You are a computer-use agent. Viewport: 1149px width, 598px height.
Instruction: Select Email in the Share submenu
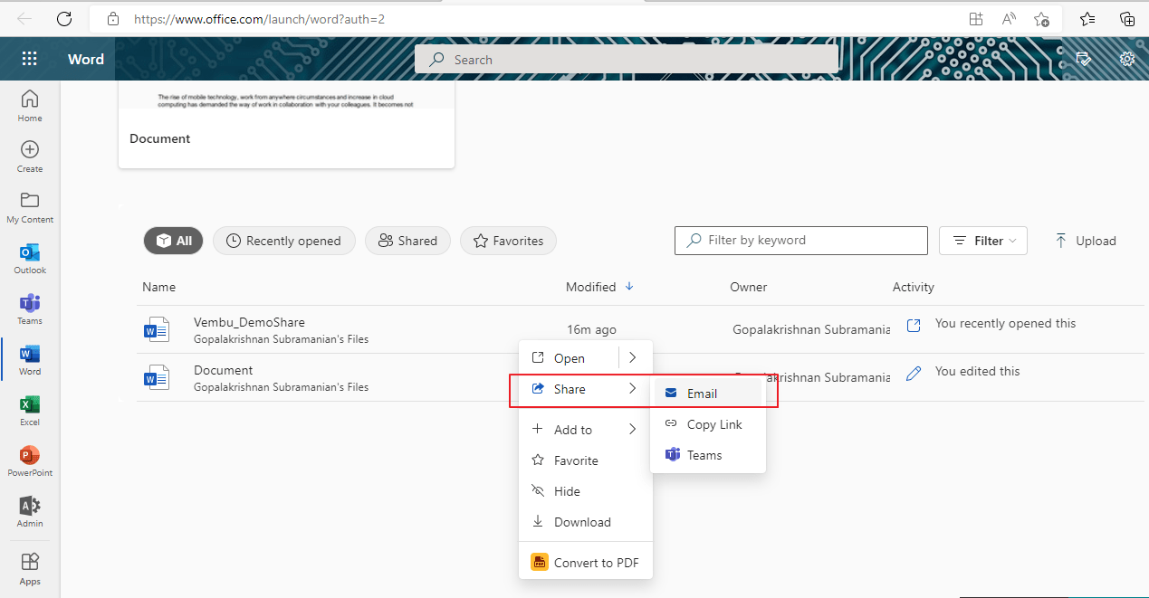click(x=708, y=394)
